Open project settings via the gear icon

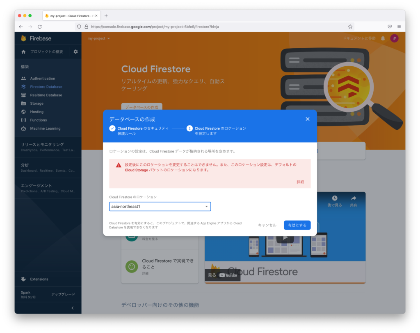76,52
